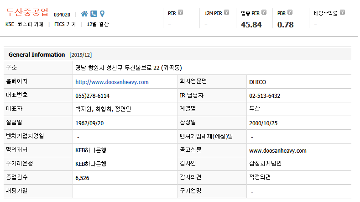This screenshot has width=360, height=202.
Task: Open help icon next to 업종 PER
Action: coord(264,12)
